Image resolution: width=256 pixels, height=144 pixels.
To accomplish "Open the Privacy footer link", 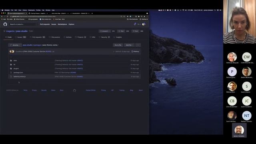I will point(34,90).
